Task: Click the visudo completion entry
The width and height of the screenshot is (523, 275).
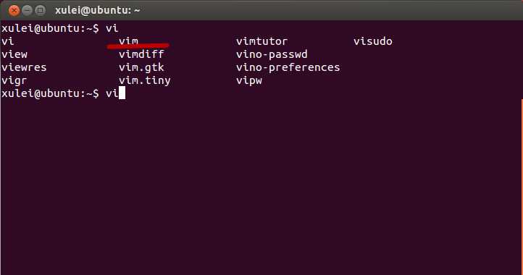Action: coord(373,41)
